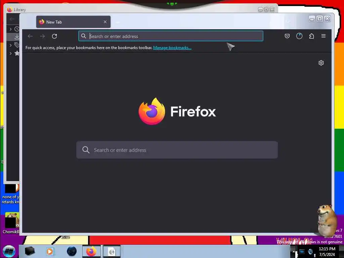
Task: Maximize the Library window
Action: click(x=266, y=10)
